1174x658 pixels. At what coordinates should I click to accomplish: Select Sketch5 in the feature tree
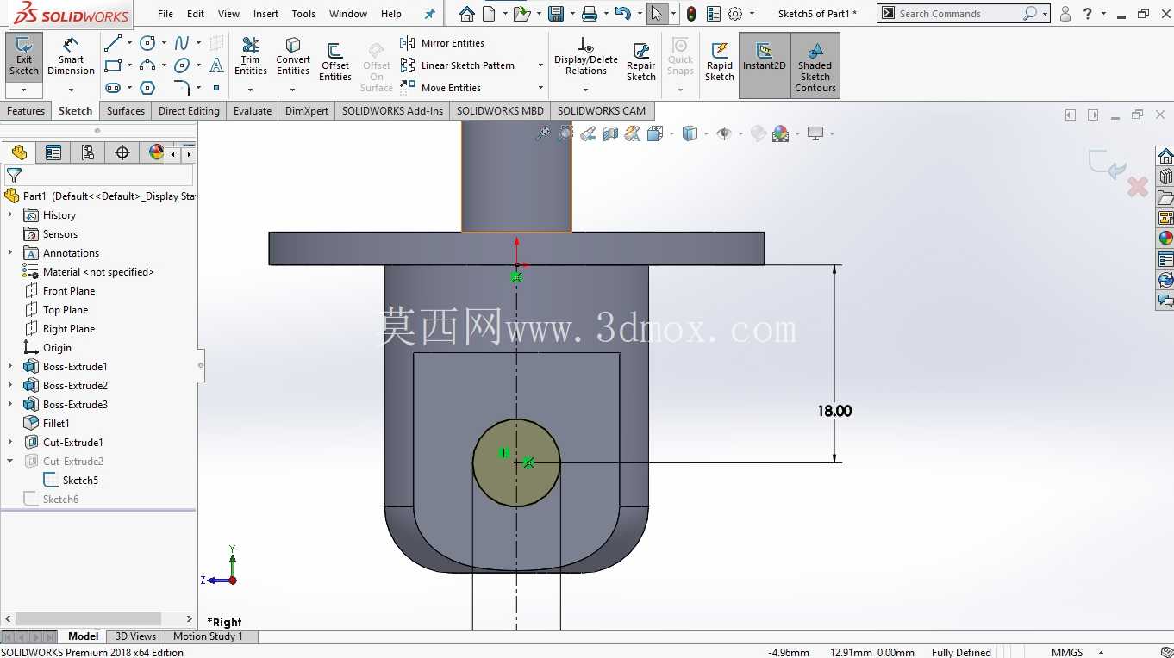pos(80,481)
